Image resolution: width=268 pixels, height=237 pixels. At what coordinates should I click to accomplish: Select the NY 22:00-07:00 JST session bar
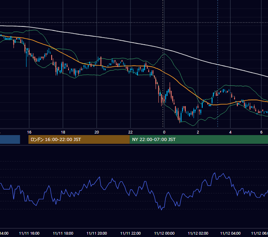(199, 139)
